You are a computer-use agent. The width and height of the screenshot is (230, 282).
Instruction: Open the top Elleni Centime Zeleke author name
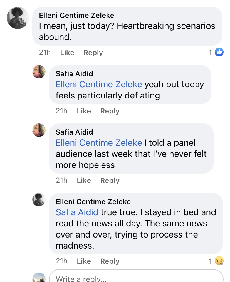point(76,15)
